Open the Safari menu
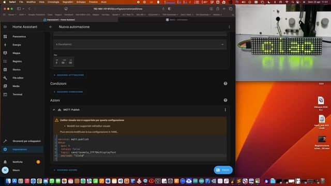The height and width of the screenshot is (186, 331). (12, 2)
